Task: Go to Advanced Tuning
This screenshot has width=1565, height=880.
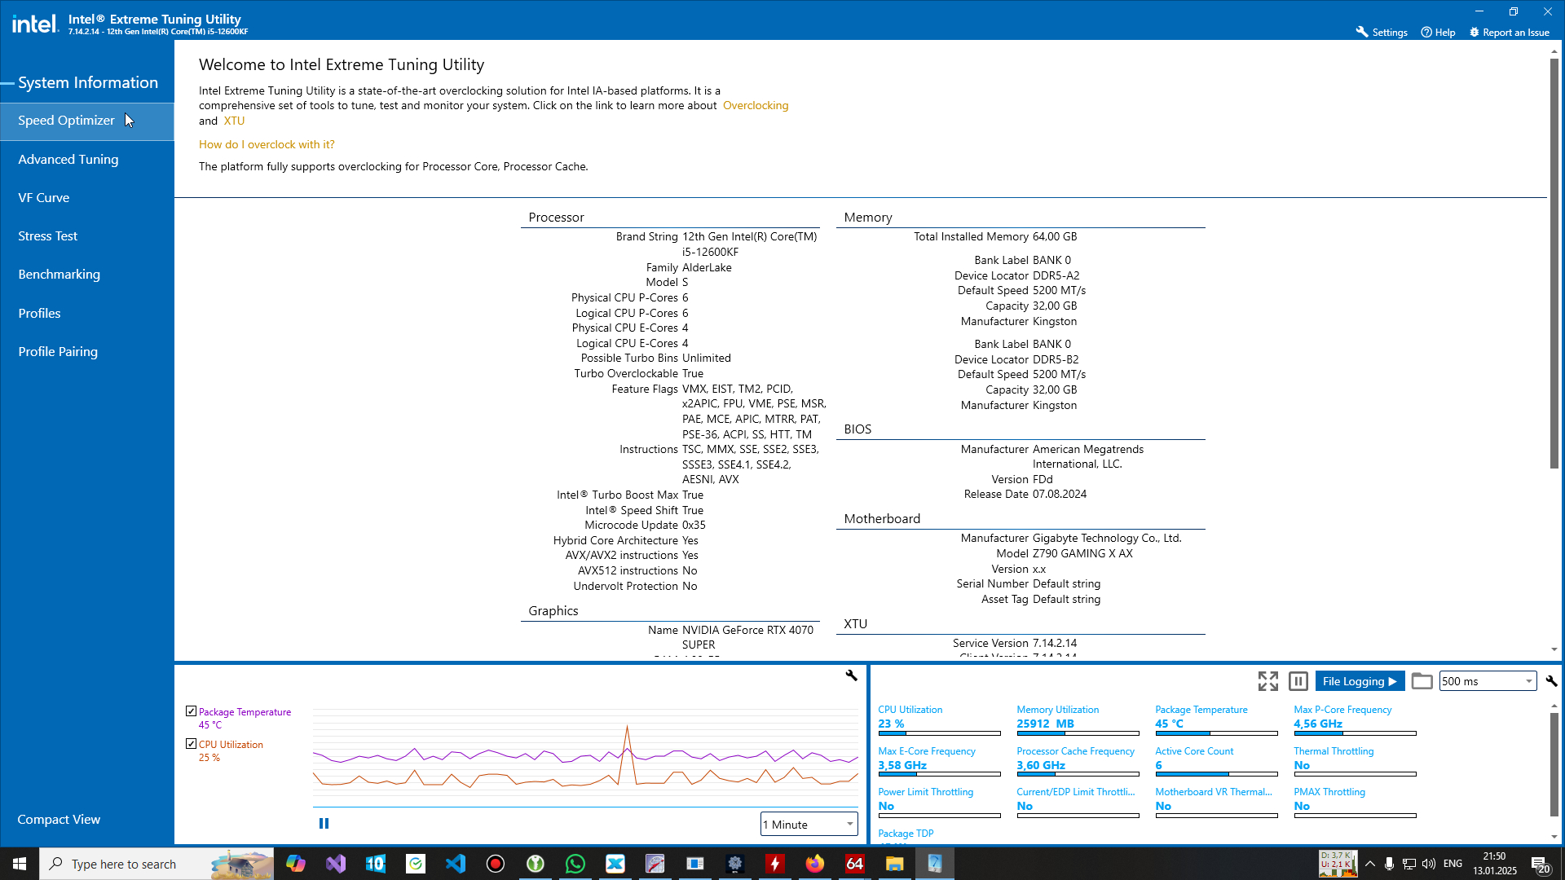Action: click(x=68, y=160)
